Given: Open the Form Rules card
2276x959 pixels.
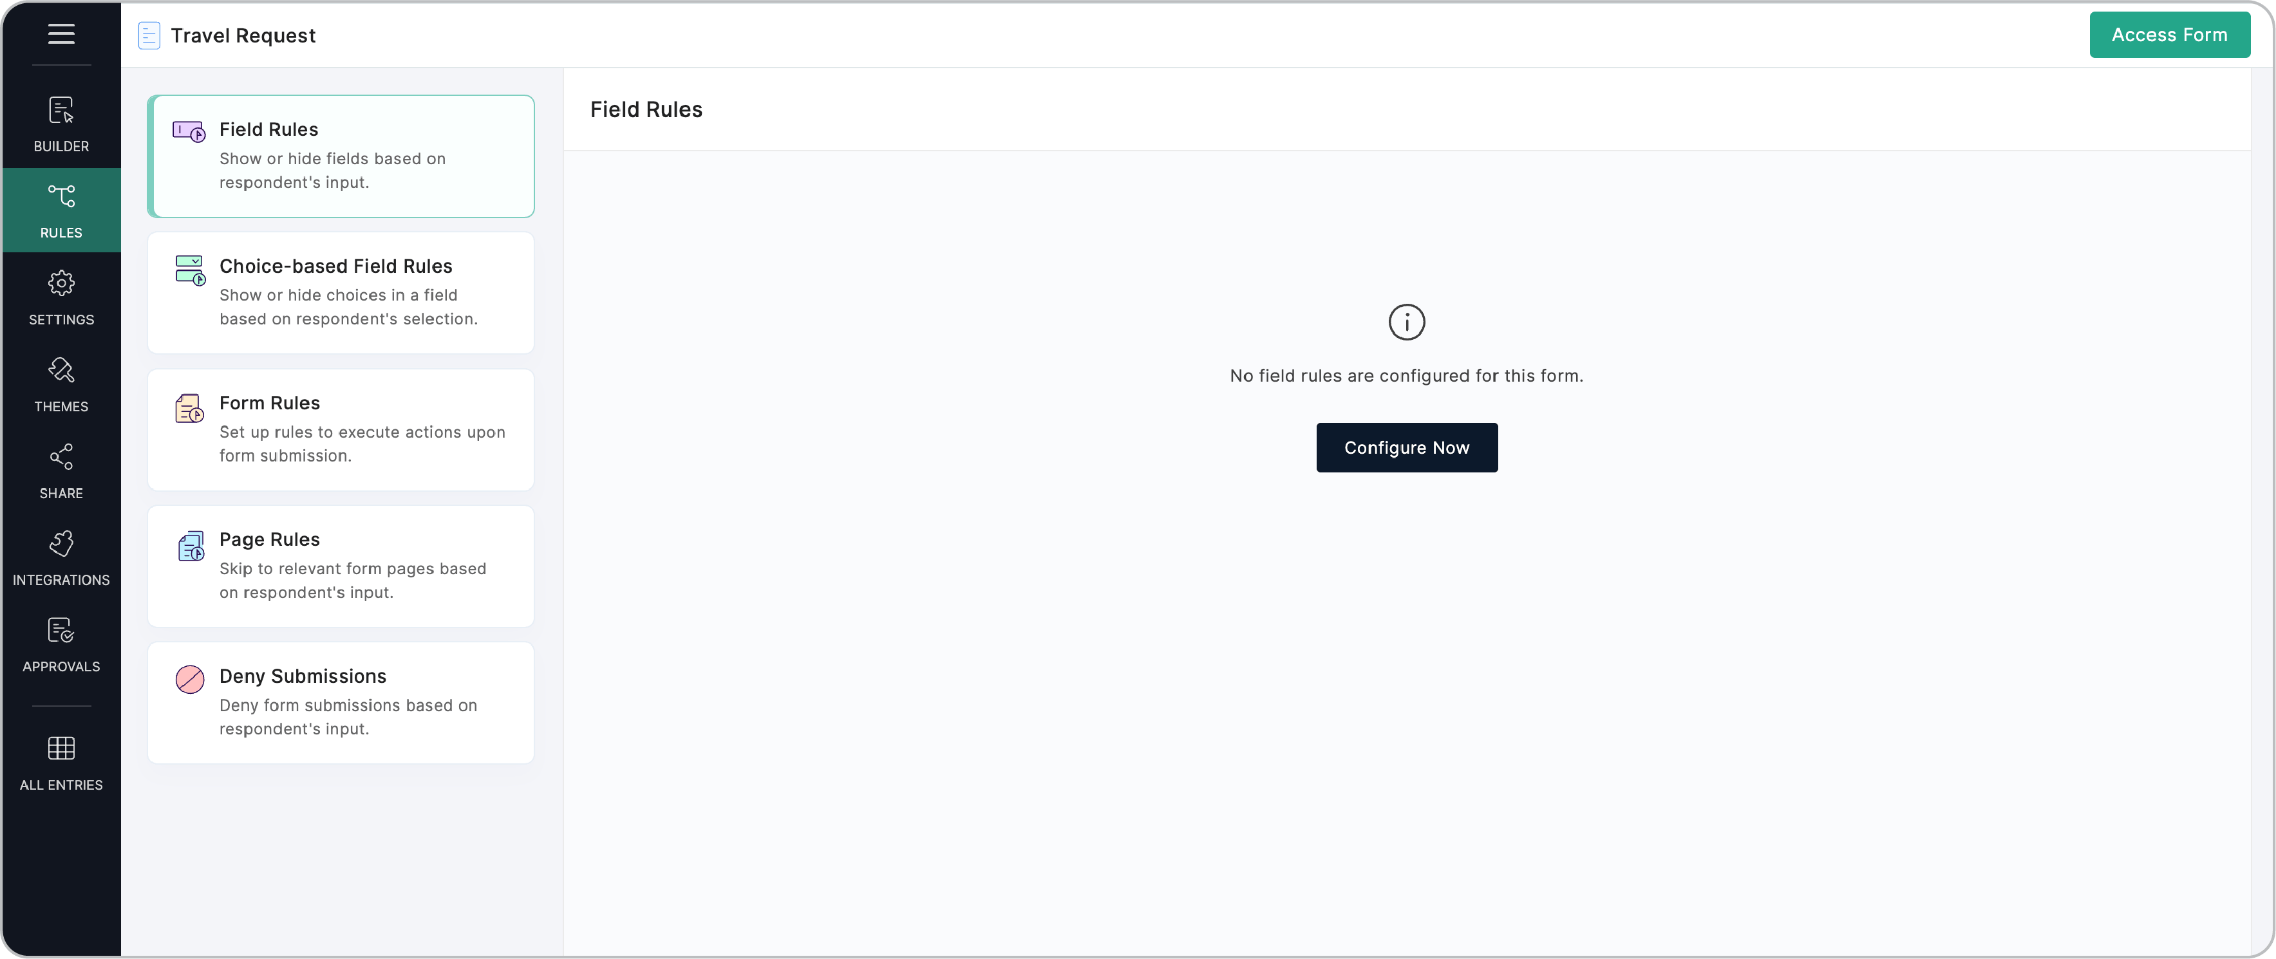Looking at the screenshot, I should (x=341, y=429).
